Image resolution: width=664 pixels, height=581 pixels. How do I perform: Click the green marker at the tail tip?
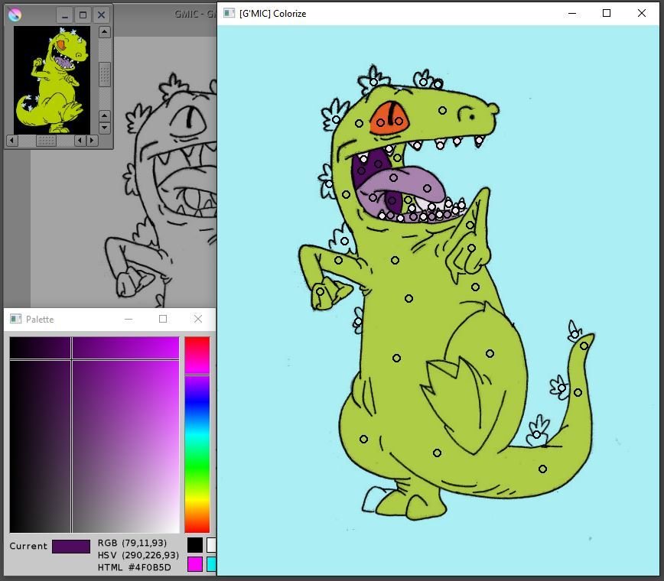[584, 346]
